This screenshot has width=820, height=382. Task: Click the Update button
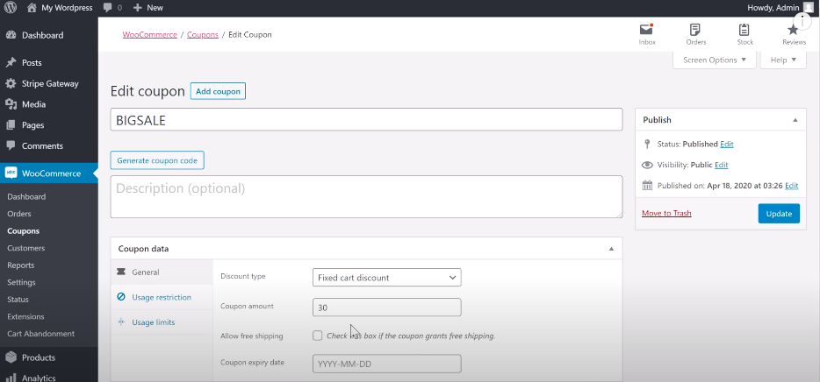778,214
